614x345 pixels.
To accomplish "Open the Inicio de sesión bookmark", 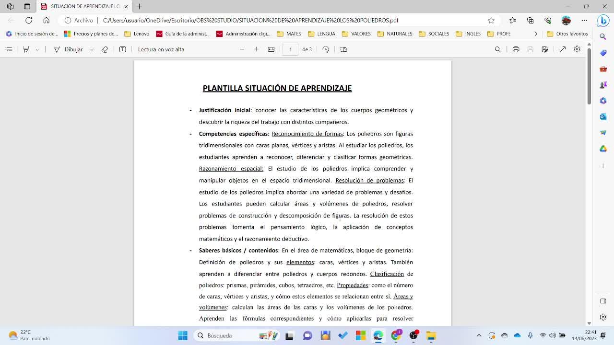I will (32, 34).
